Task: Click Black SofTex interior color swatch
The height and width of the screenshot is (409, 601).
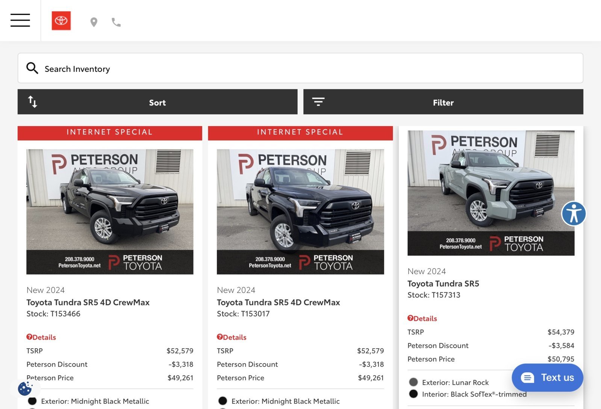Action: pos(413,394)
